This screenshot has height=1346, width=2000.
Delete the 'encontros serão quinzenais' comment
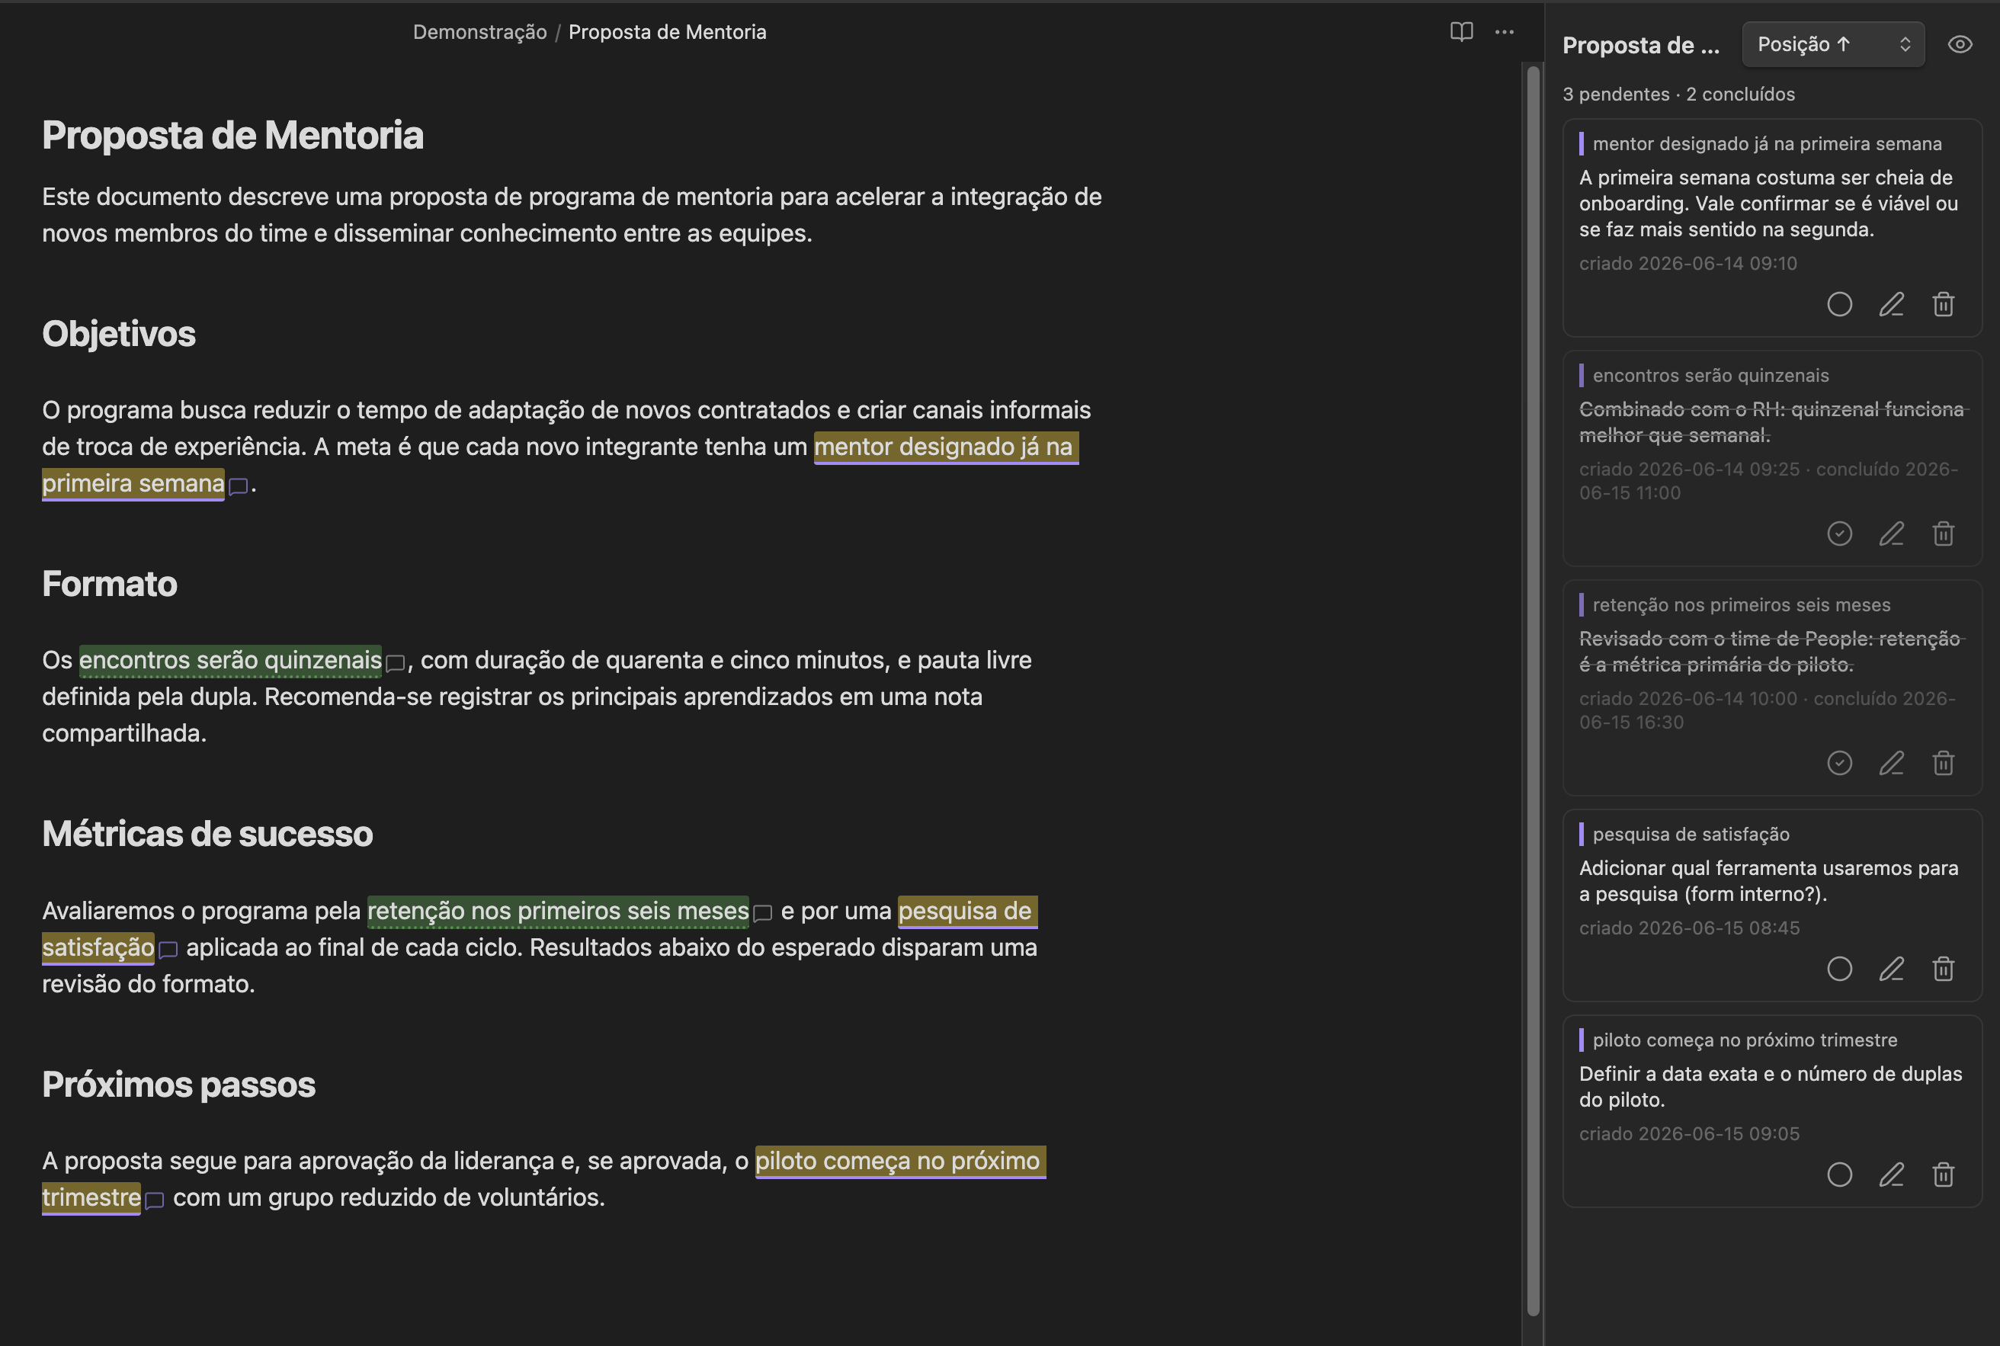click(x=1944, y=533)
